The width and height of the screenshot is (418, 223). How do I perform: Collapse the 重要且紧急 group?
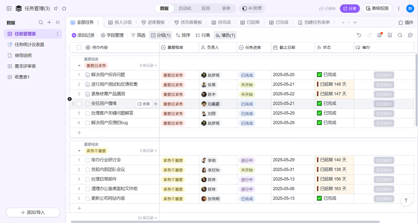[x=79, y=66]
